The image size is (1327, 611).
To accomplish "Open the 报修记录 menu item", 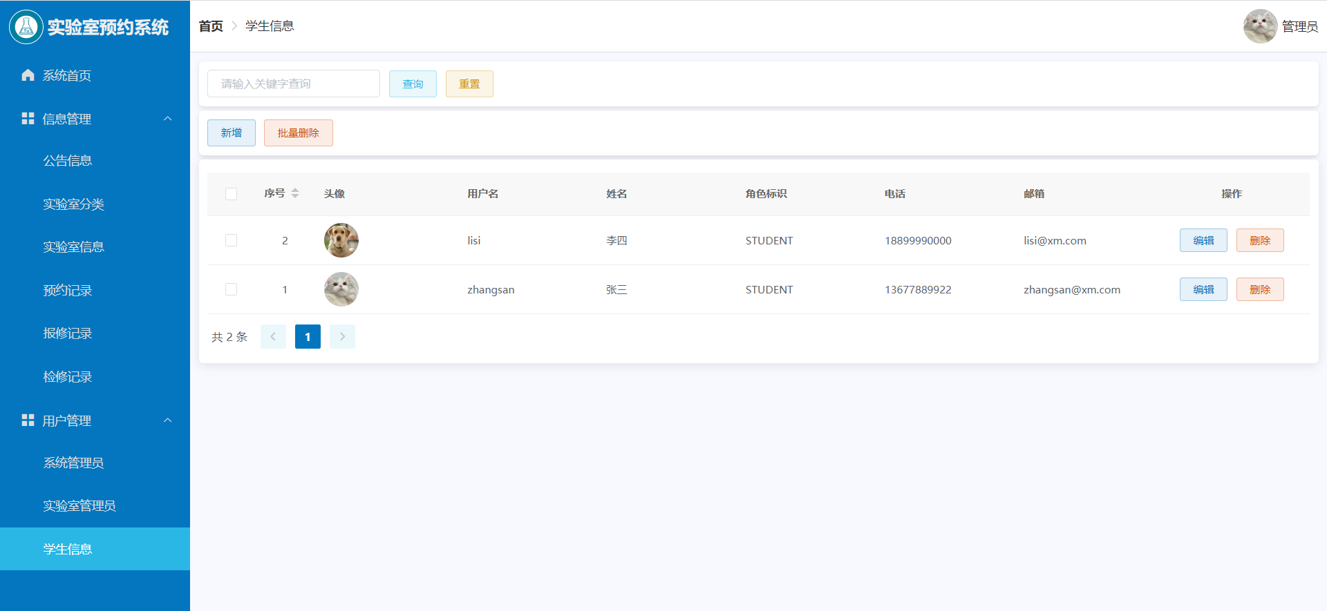I will pos(95,333).
